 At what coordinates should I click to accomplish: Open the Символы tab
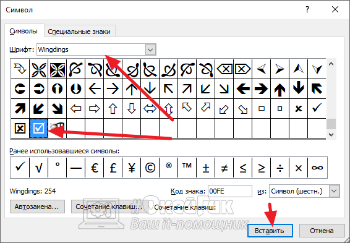23,31
